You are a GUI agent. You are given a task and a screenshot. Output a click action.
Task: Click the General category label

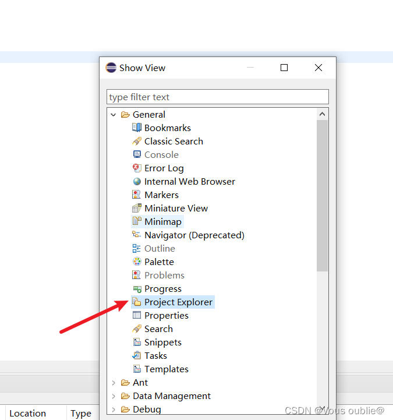(x=149, y=115)
